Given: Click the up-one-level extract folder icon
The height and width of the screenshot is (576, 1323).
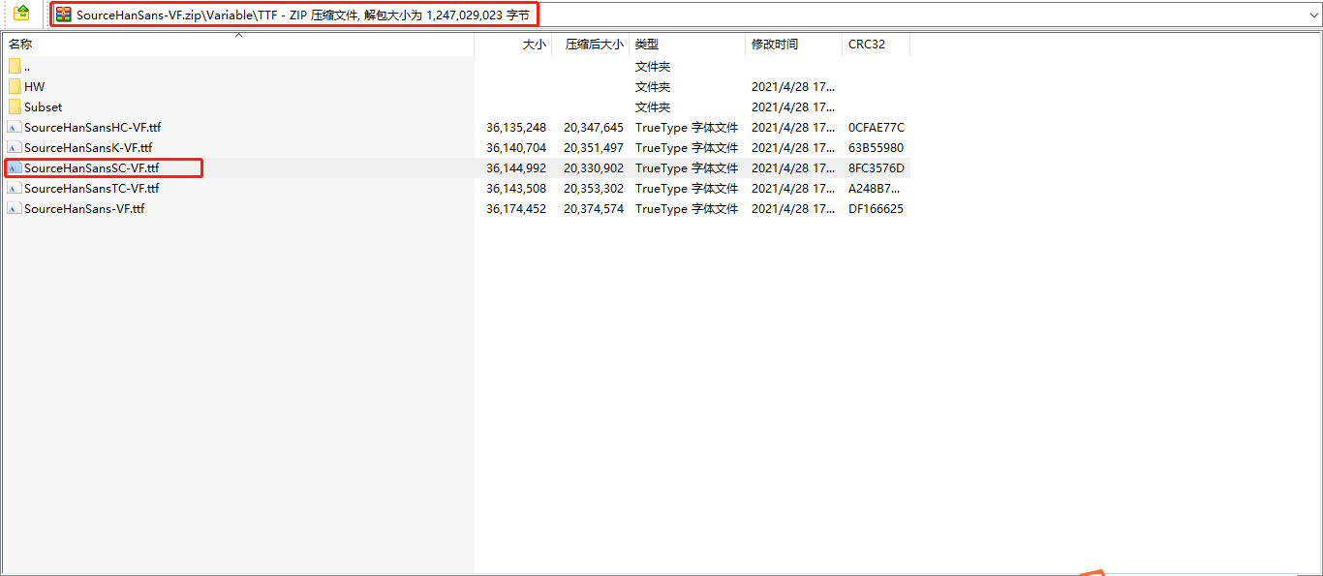Looking at the screenshot, I should coord(19,14).
